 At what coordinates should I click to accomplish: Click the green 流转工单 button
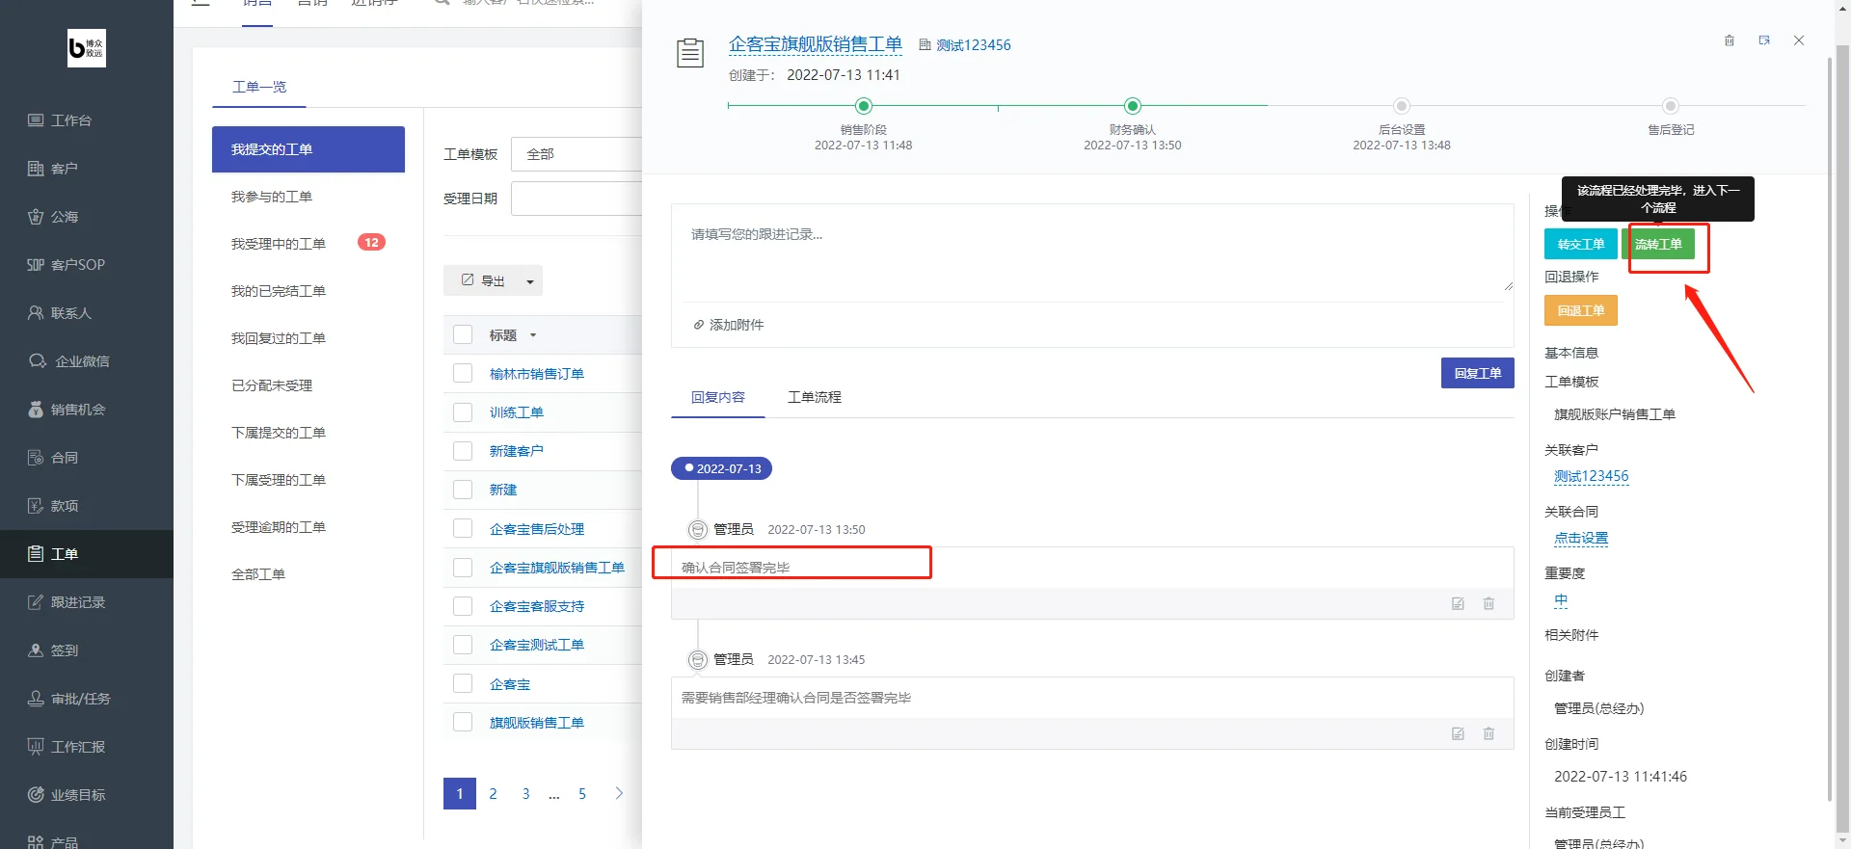1658,244
